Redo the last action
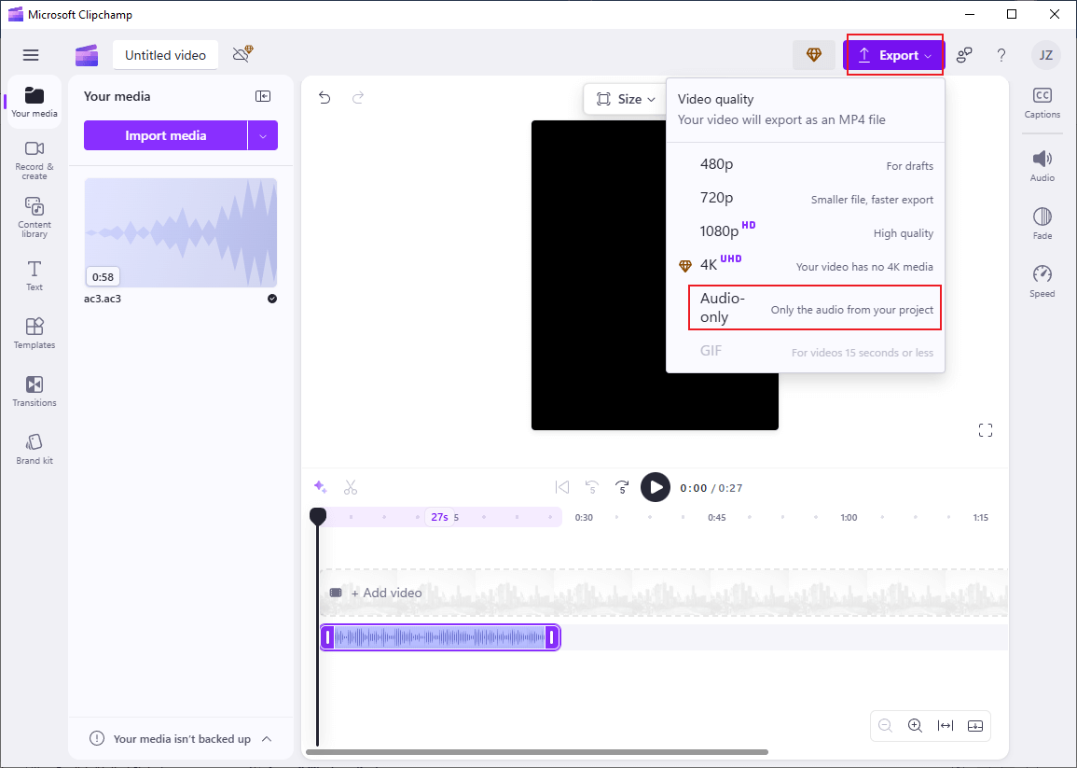The height and width of the screenshot is (768, 1077). 358,98
